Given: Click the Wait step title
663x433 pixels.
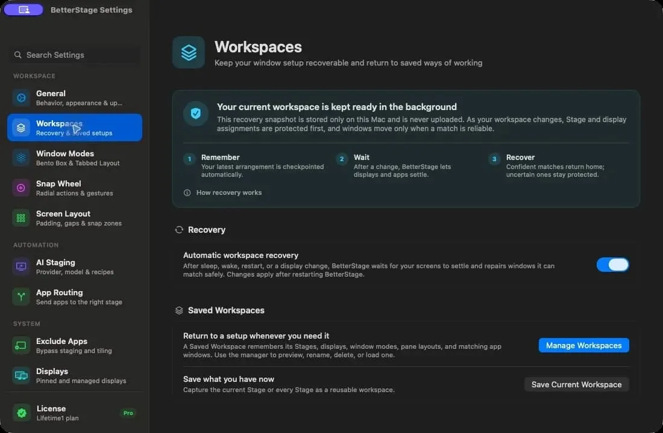Looking at the screenshot, I should click(x=362, y=157).
